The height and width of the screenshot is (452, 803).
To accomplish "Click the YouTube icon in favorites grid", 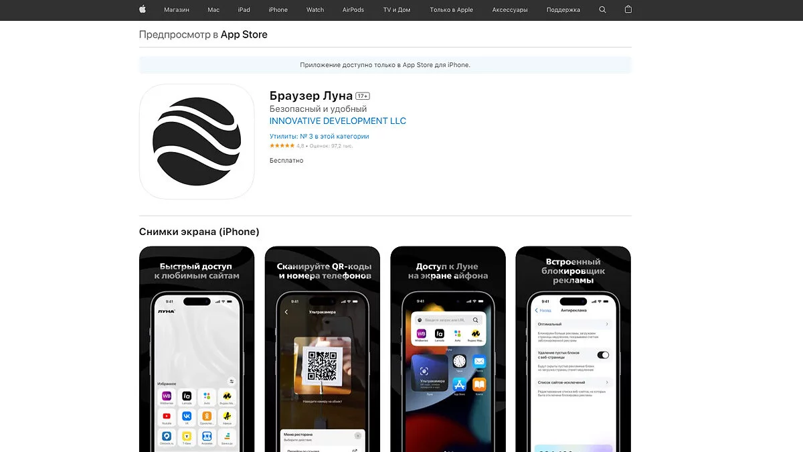I will coord(167,416).
